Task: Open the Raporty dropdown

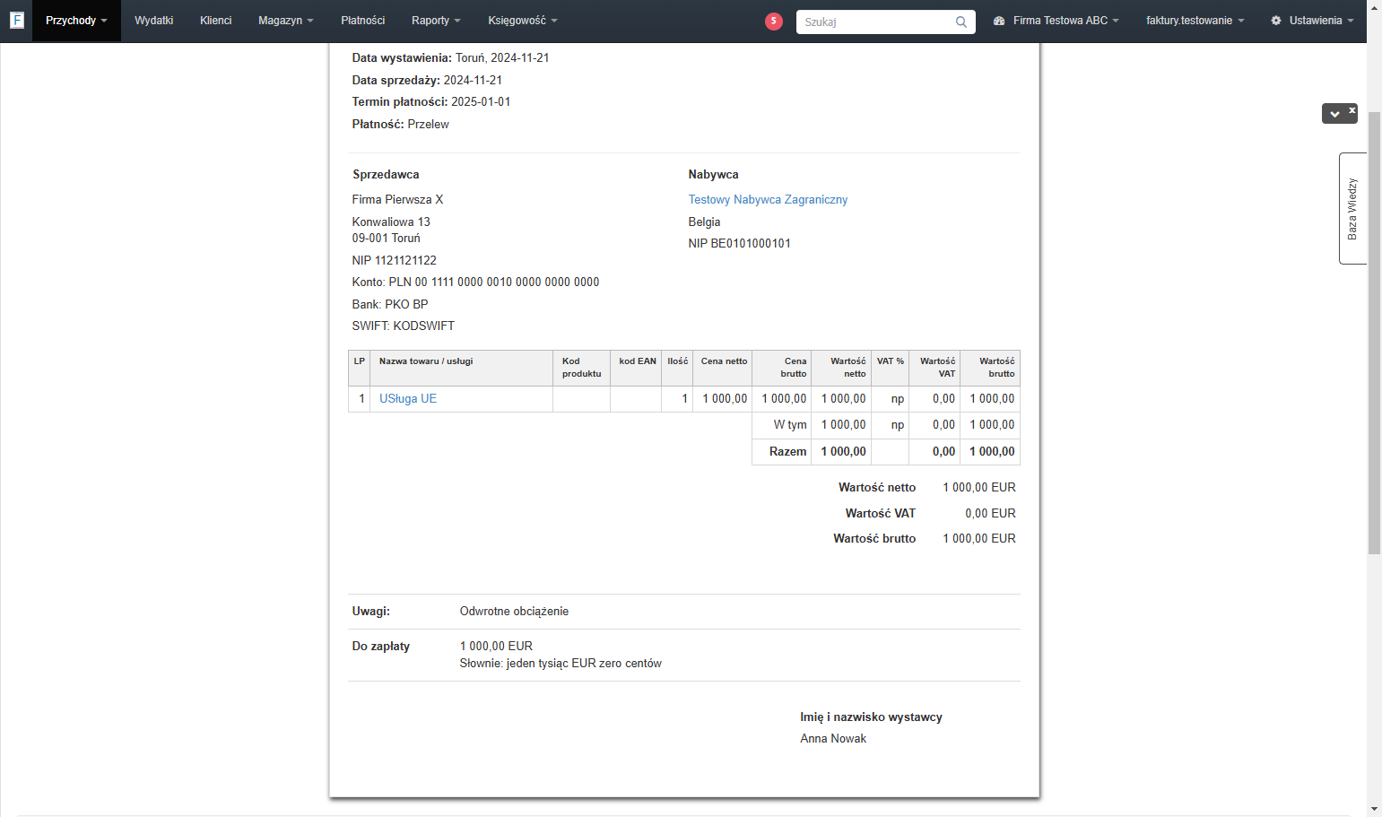Action: pyautogui.click(x=436, y=21)
